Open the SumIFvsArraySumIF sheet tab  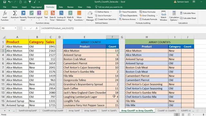coord(28,111)
